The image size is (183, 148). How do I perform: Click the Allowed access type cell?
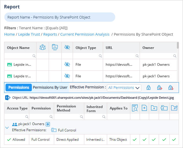[17, 140]
